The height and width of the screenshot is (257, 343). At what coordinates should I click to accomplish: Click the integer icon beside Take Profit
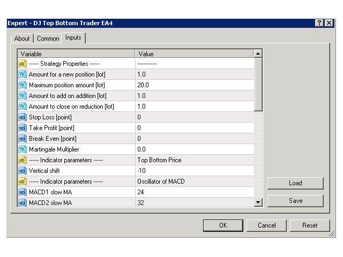click(23, 128)
